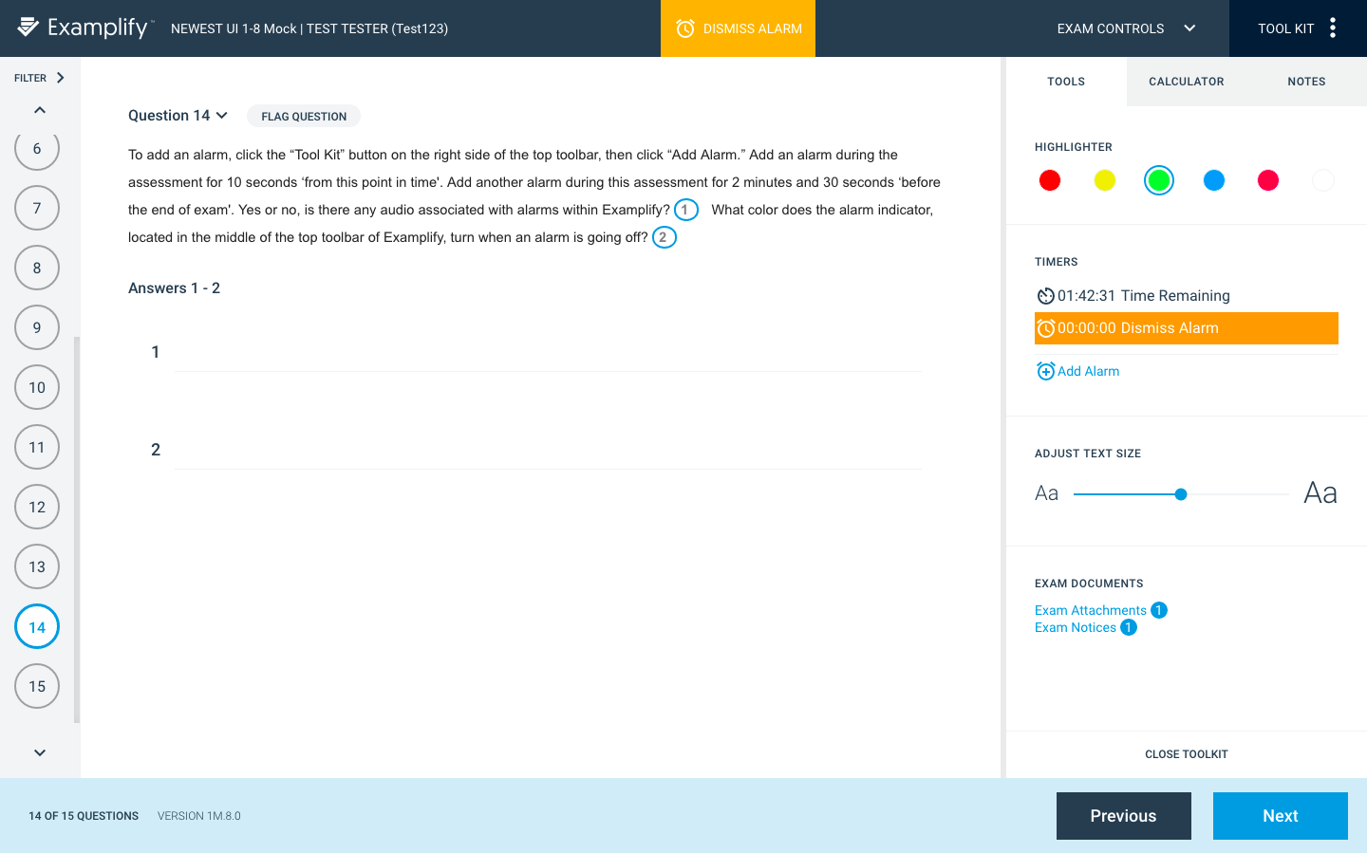Screen dimensions: 1367x853
Task: Open Exam Notices link
Action: (x=1076, y=627)
